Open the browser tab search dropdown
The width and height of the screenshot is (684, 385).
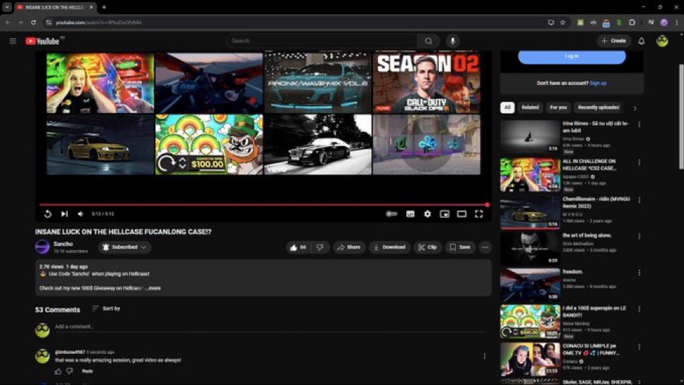[7, 7]
